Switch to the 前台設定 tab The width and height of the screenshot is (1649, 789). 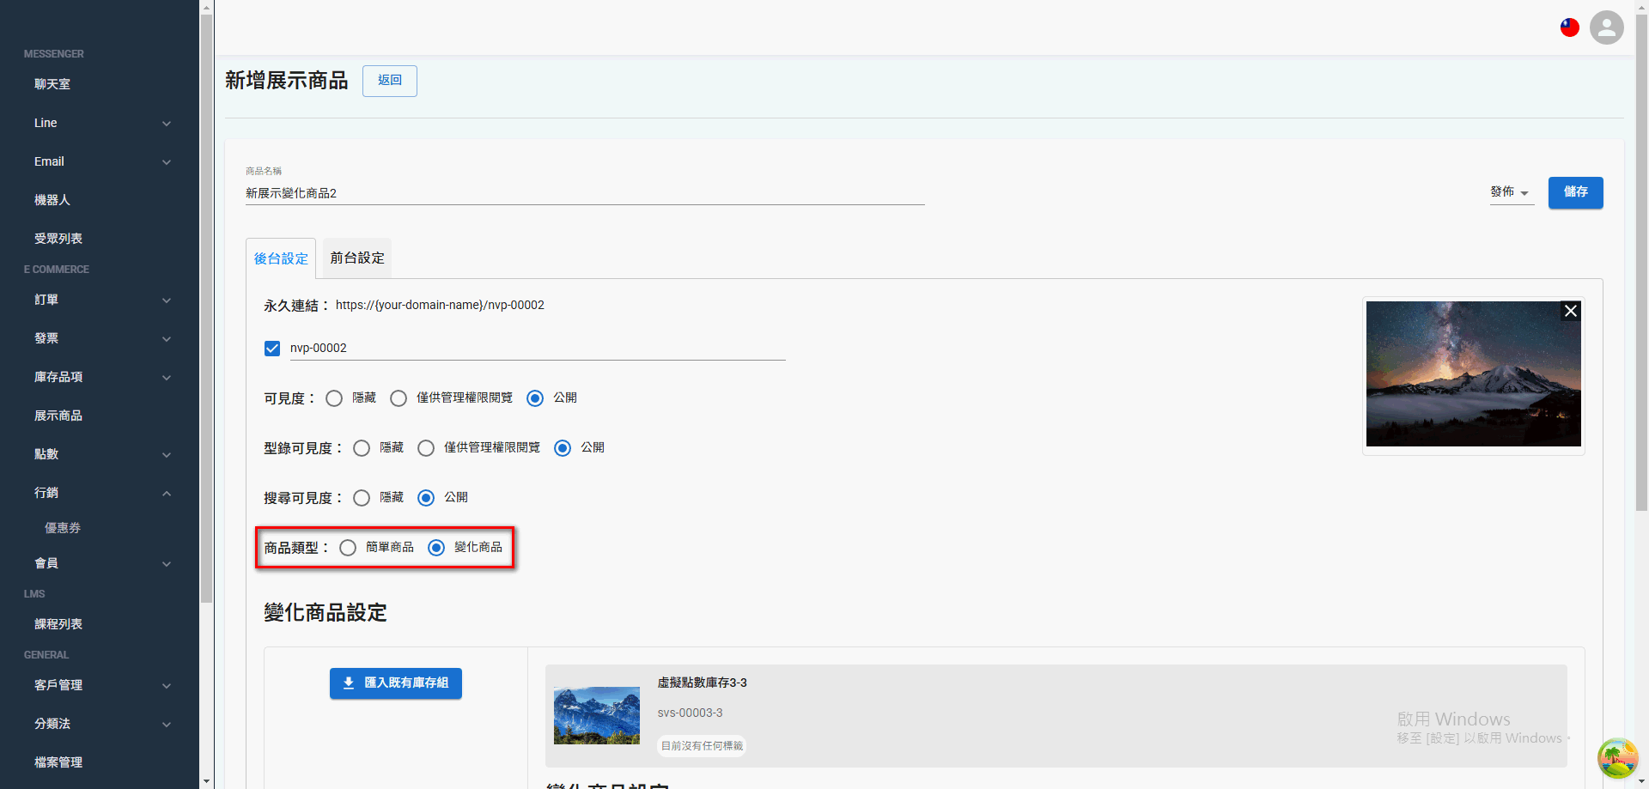(357, 258)
